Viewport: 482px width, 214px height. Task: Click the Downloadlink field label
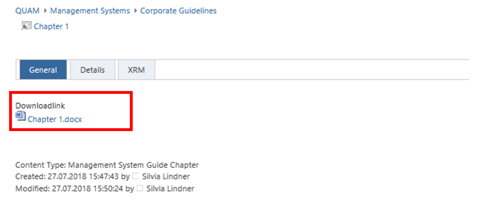40,106
